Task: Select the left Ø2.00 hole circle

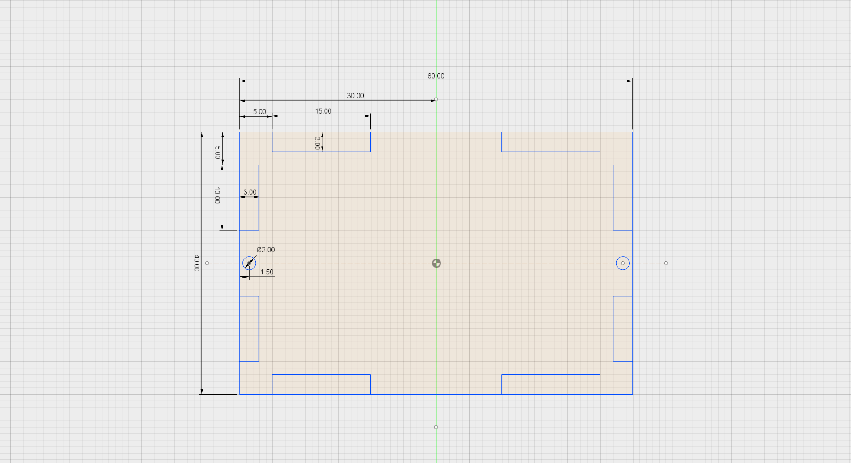Action: click(249, 263)
